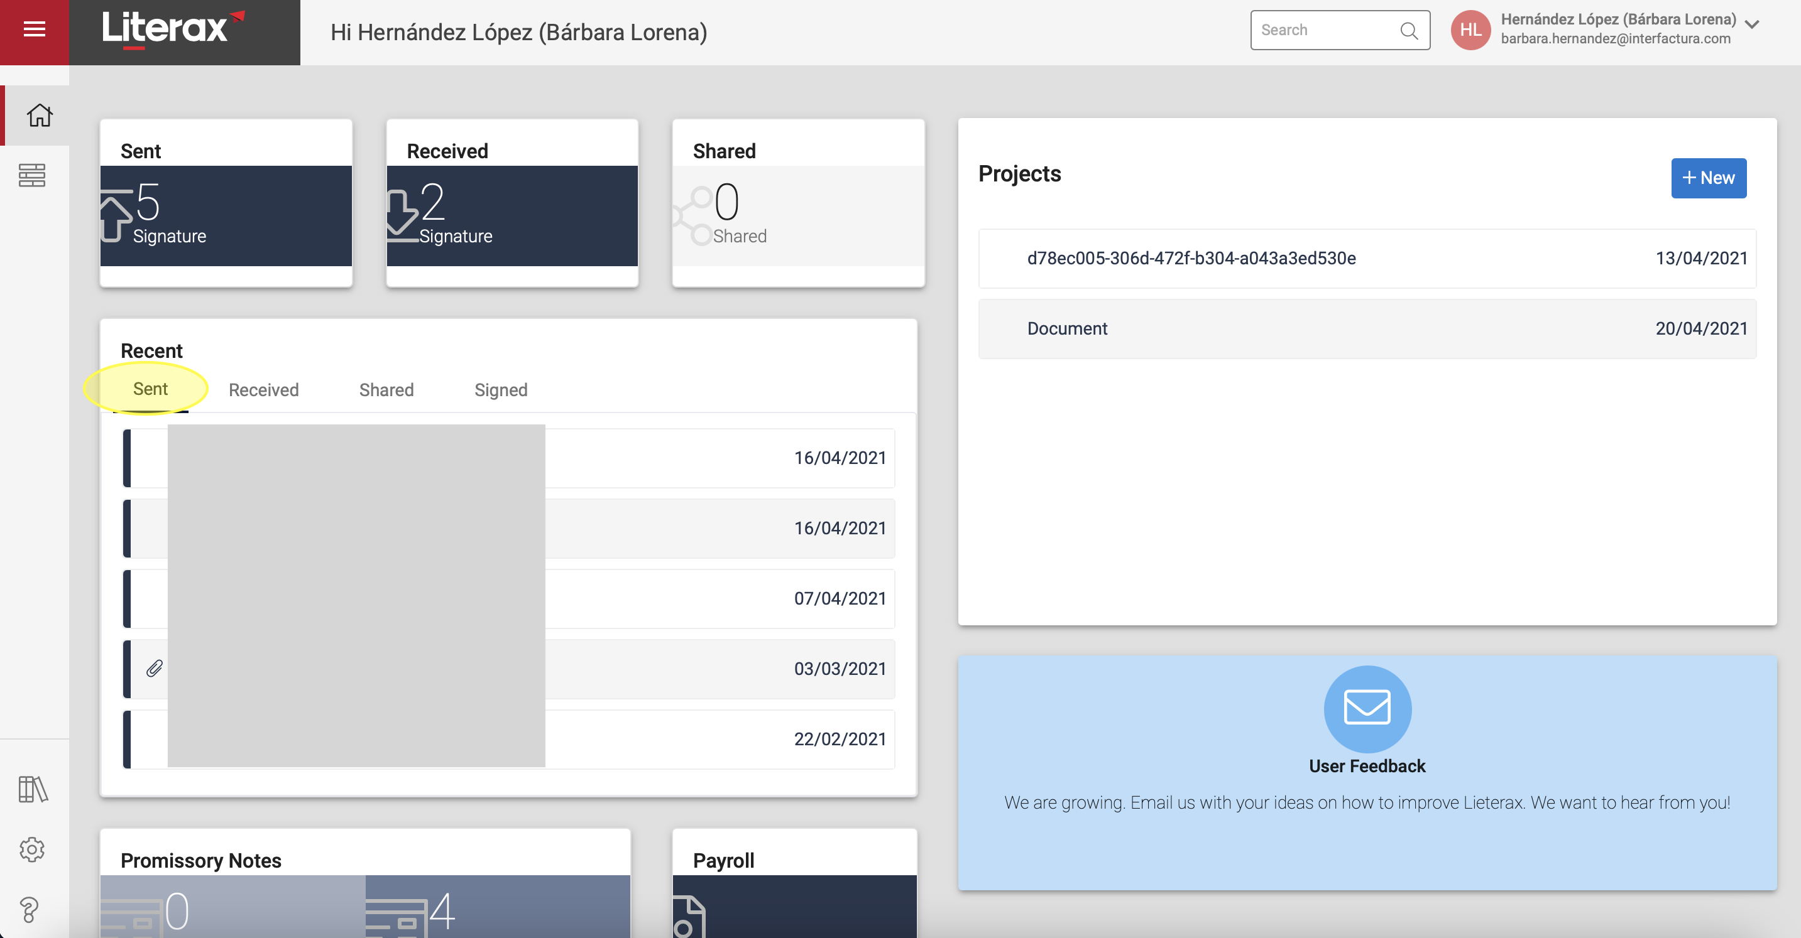
Task: Go to Home in sidebar
Action: [x=39, y=116]
